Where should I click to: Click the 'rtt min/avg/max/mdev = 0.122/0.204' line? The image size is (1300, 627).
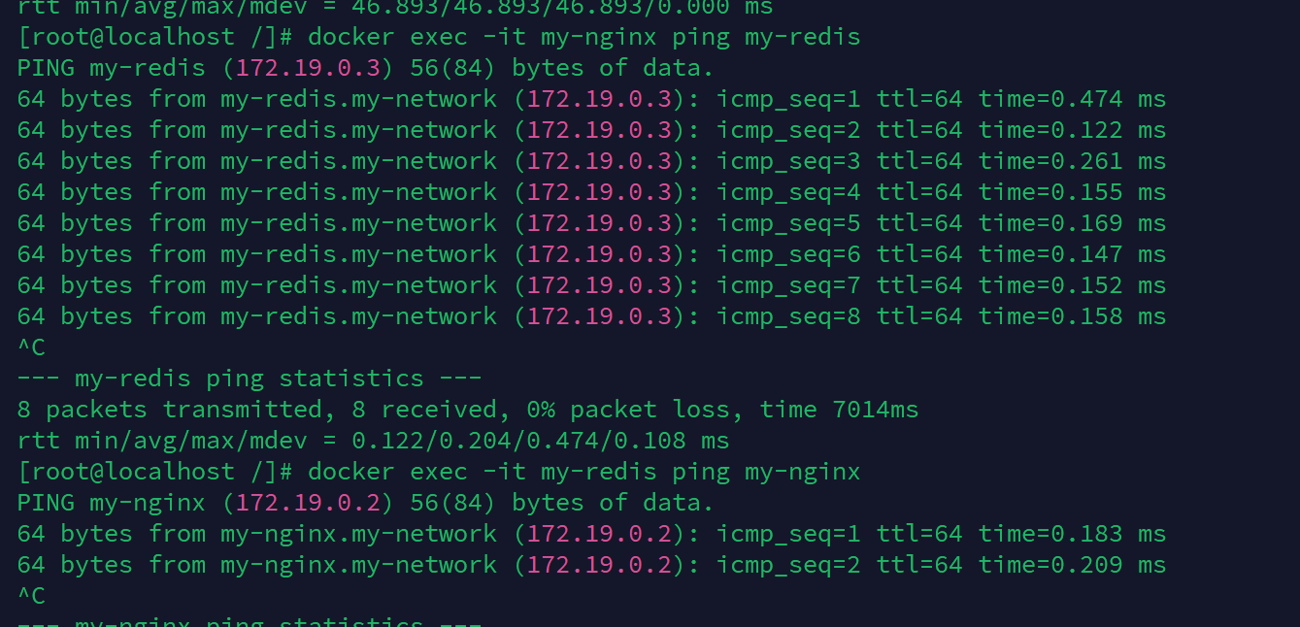pos(373,442)
